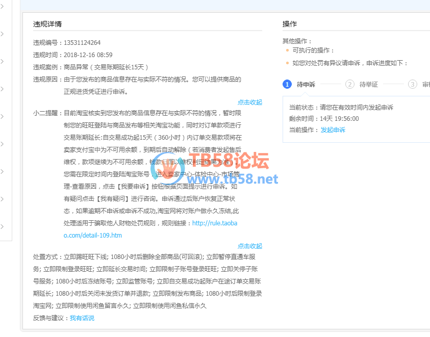Screen dimensions: 430x337
Task: Click the 待申诉 step label
Action: [x=306, y=85]
